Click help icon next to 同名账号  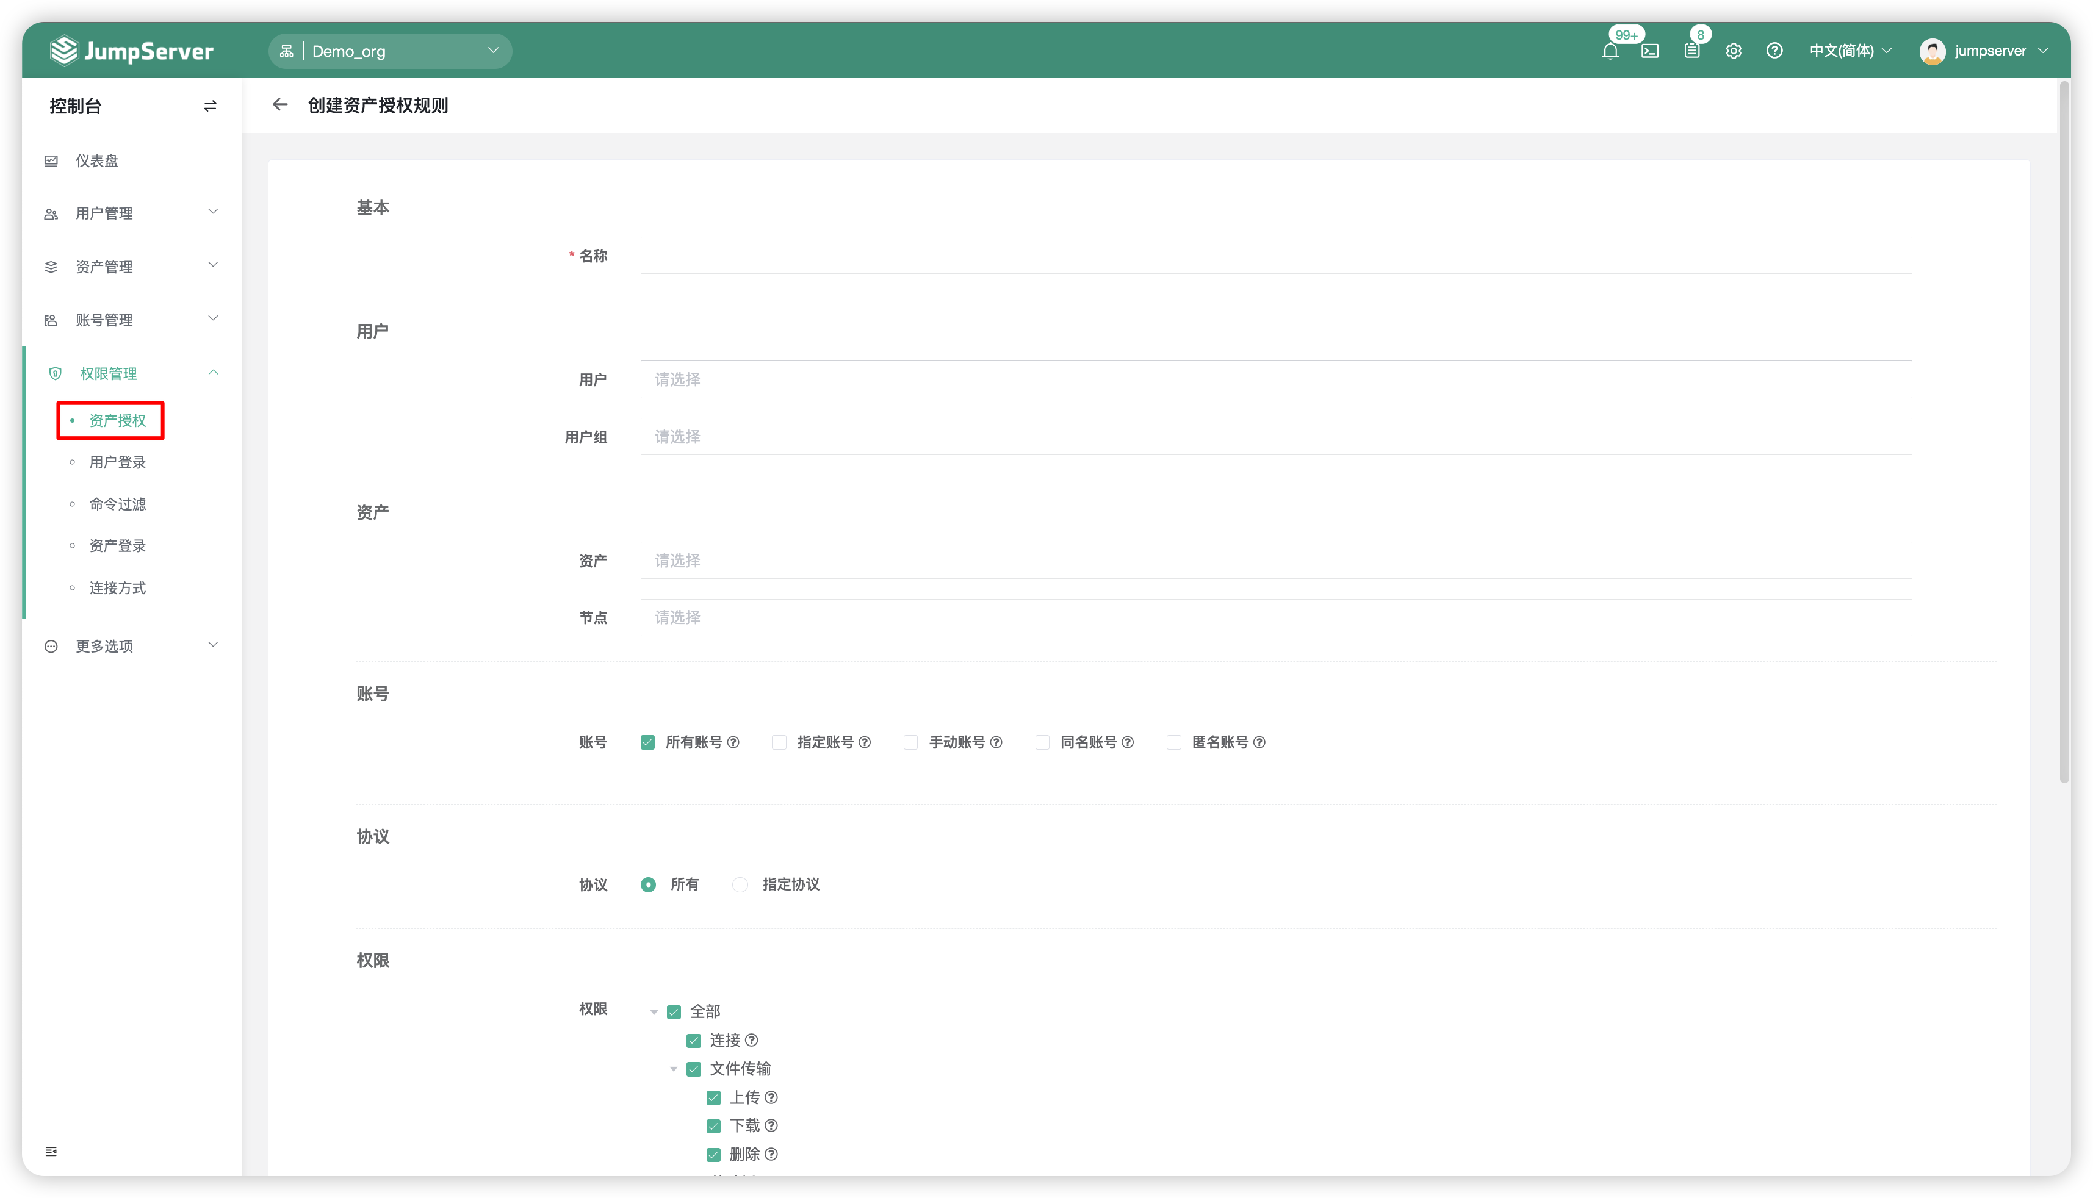pos(1128,742)
